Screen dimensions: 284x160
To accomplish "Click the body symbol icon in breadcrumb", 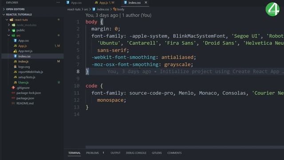I will tap(114, 9).
